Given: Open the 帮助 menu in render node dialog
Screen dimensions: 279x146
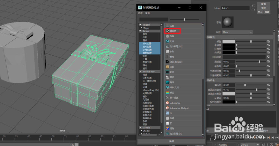Looking at the screenshot, I should click(147, 13).
